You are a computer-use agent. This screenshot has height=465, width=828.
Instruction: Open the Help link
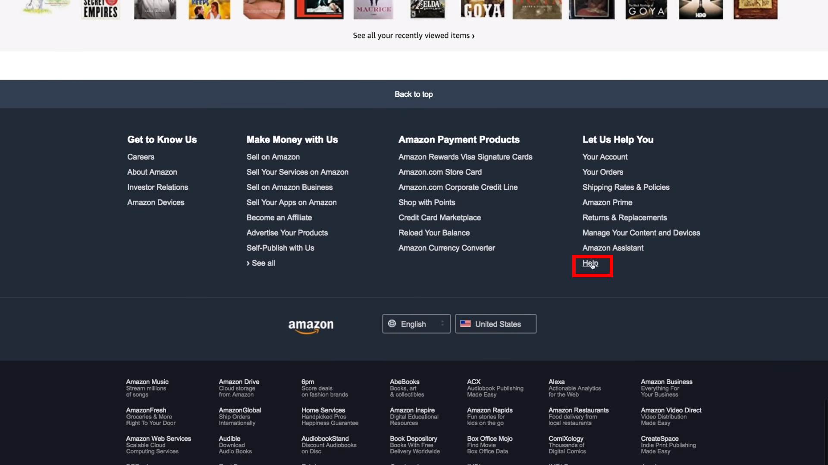[590, 263]
